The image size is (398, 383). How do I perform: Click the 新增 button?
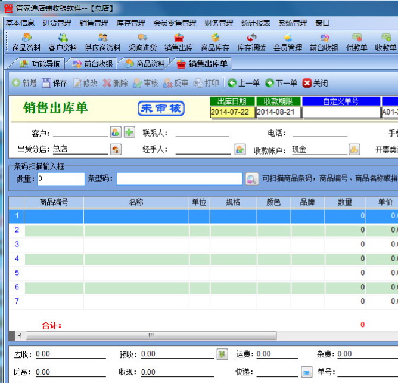24,83
